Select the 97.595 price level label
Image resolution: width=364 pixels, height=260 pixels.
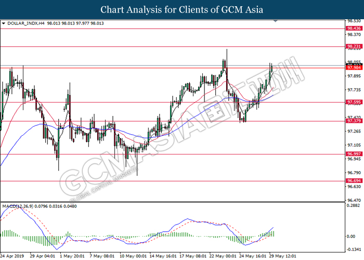click(354, 102)
